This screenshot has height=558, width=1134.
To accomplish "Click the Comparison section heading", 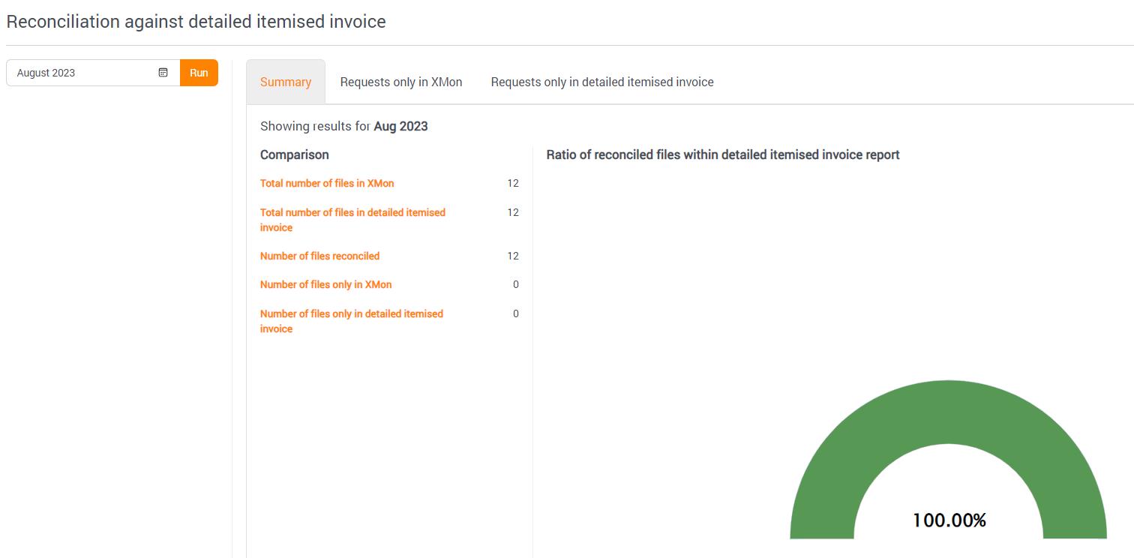I will click(294, 154).
